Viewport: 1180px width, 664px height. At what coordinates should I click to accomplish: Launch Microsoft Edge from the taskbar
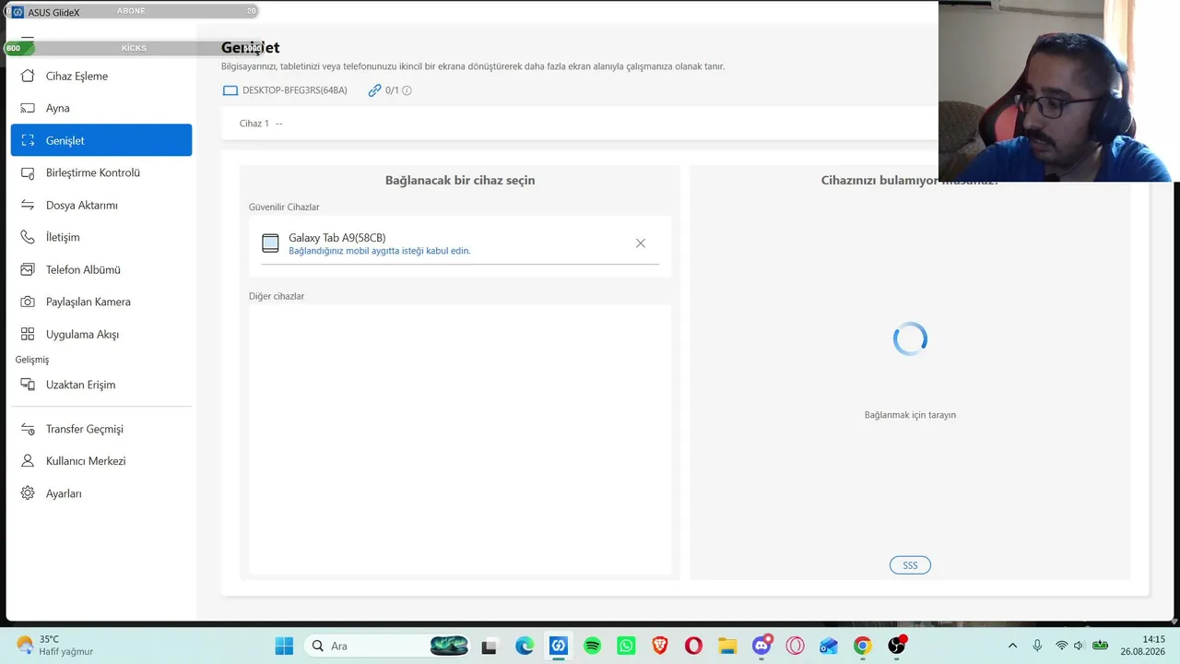[x=524, y=646]
